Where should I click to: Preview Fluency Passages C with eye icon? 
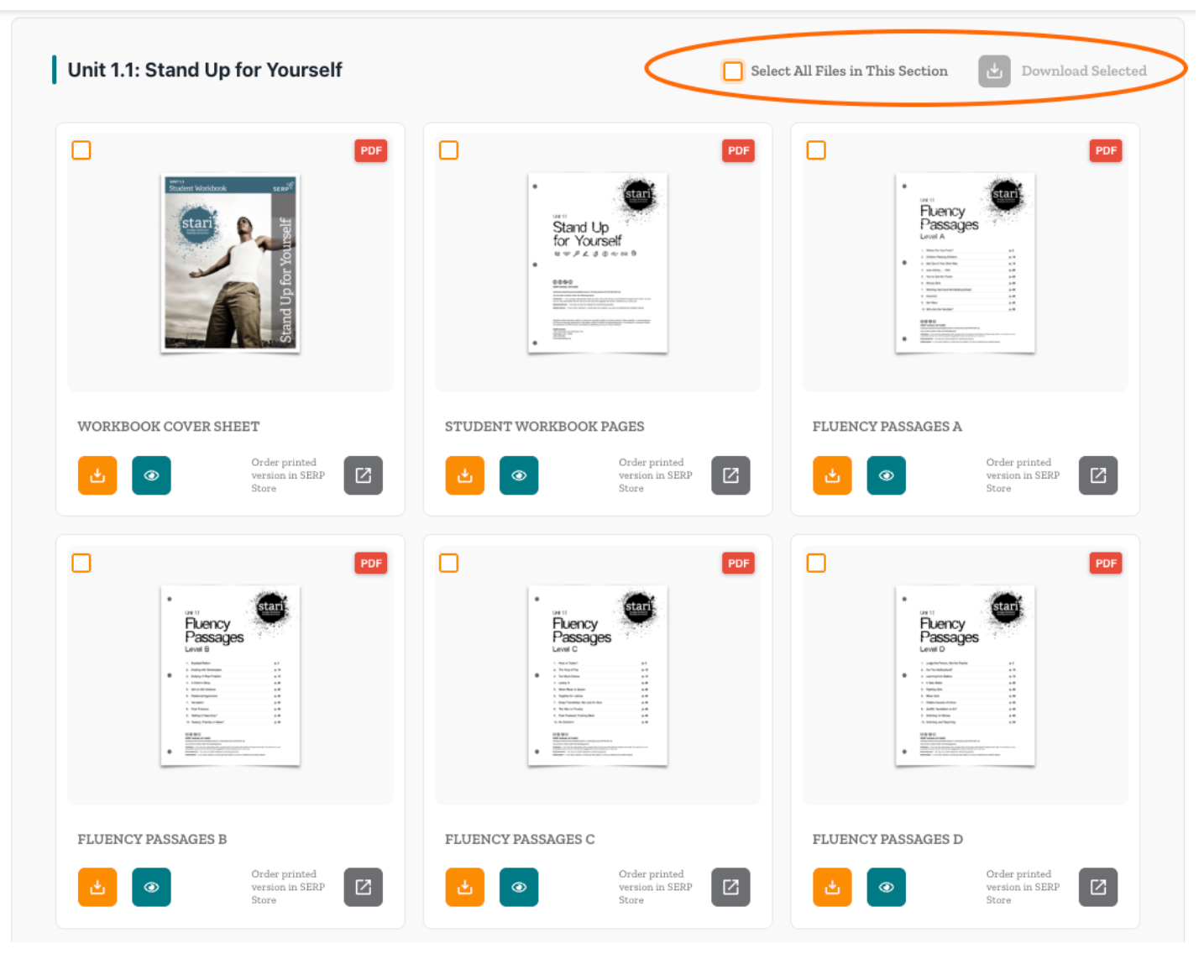click(519, 887)
